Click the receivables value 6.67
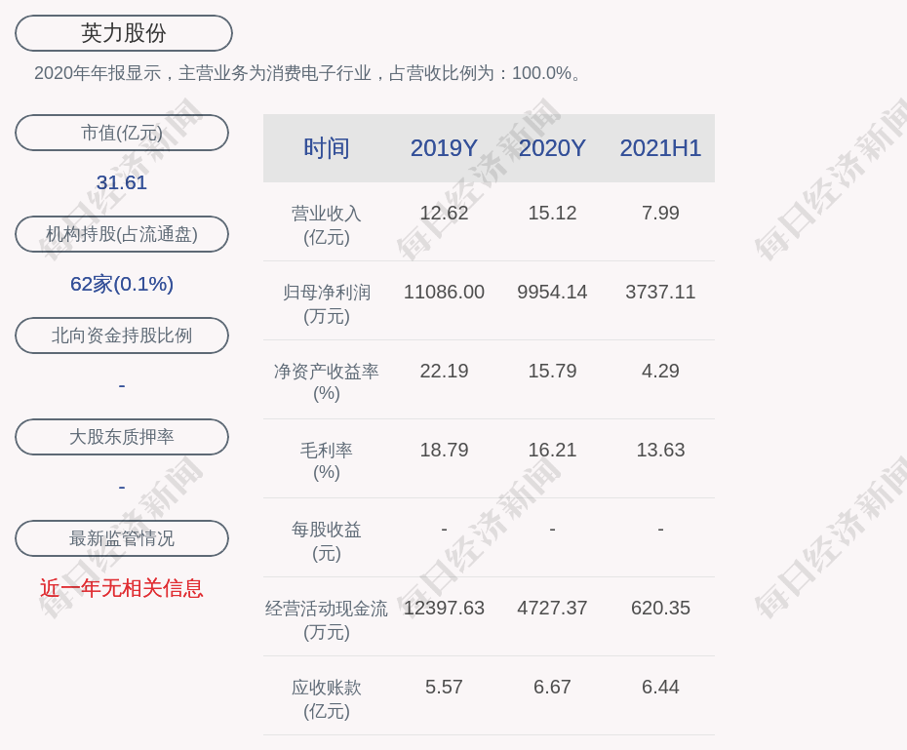This screenshot has width=907, height=750. [x=552, y=687]
